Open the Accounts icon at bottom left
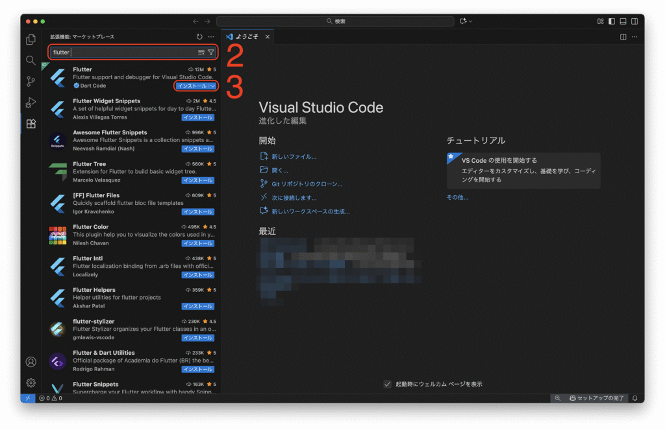 (31, 362)
